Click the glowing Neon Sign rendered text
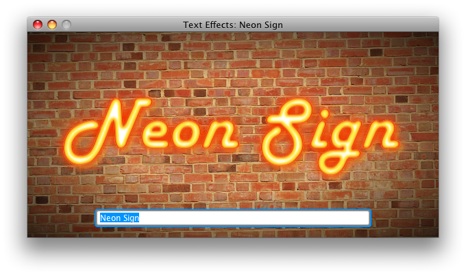The width and height of the screenshot is (466, 275). [x=232, y=136]
